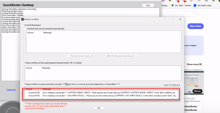
Task: Confirm with the OK button
Action: [x=99, y=108]
